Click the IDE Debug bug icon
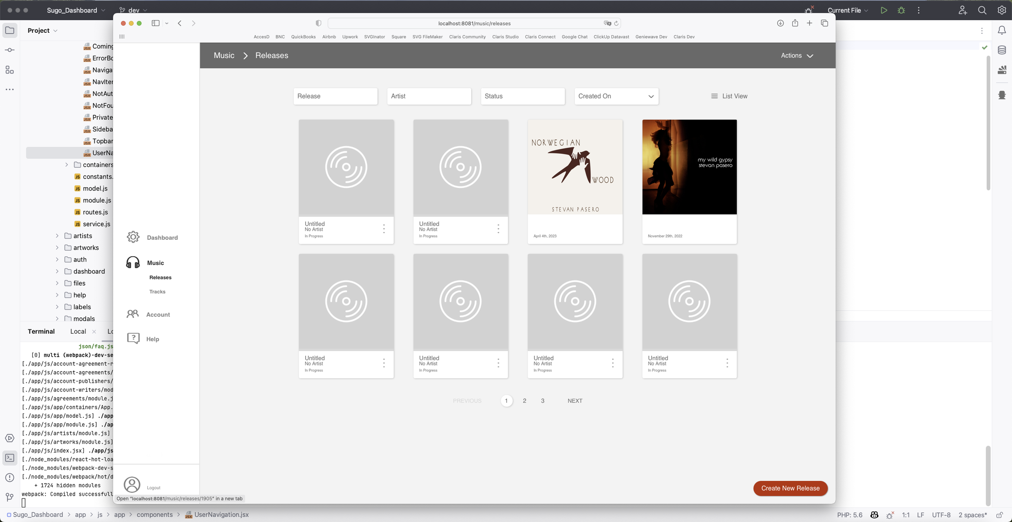This screenshot has width=1012, height=522. coord(901,11)
